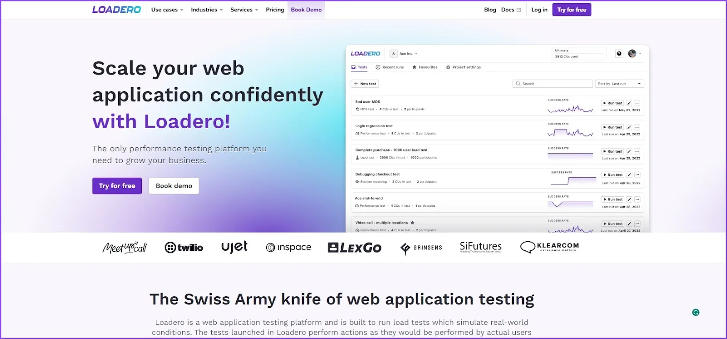Click the Loadero logo in the navbar

coord(116,10)
